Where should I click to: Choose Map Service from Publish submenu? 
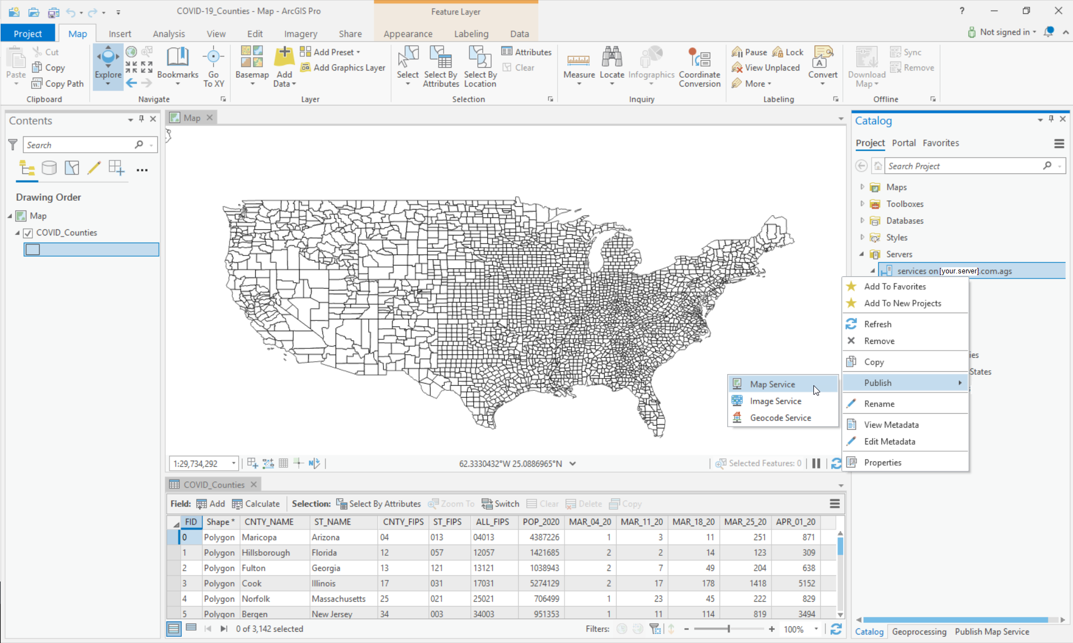(772, 385)
